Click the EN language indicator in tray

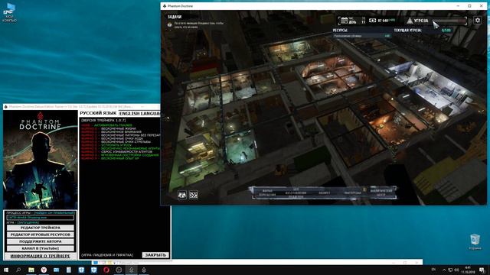(x=433, y=270)
